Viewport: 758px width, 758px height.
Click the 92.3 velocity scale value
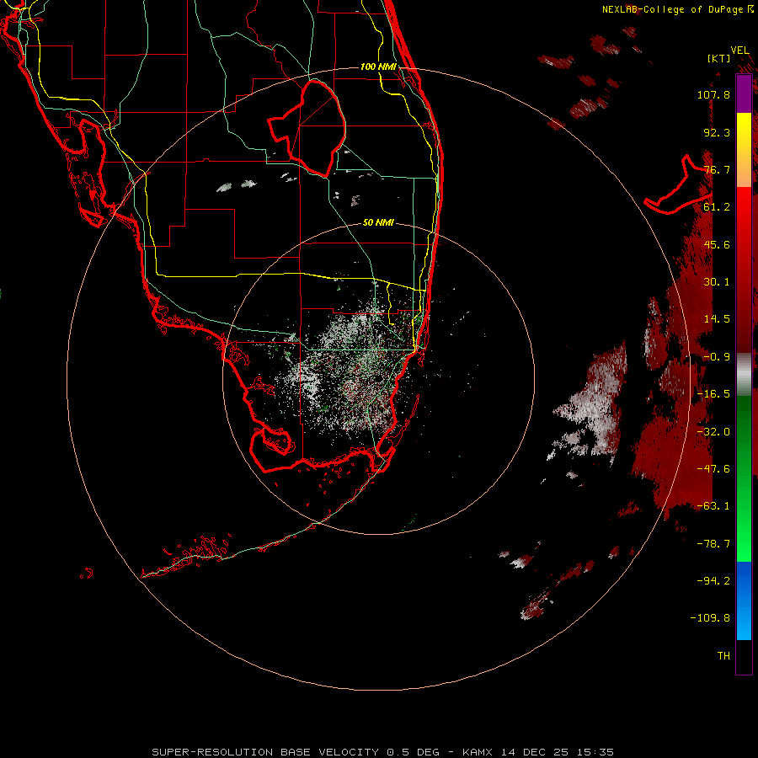pyautogui.click(x=717, y=132)
